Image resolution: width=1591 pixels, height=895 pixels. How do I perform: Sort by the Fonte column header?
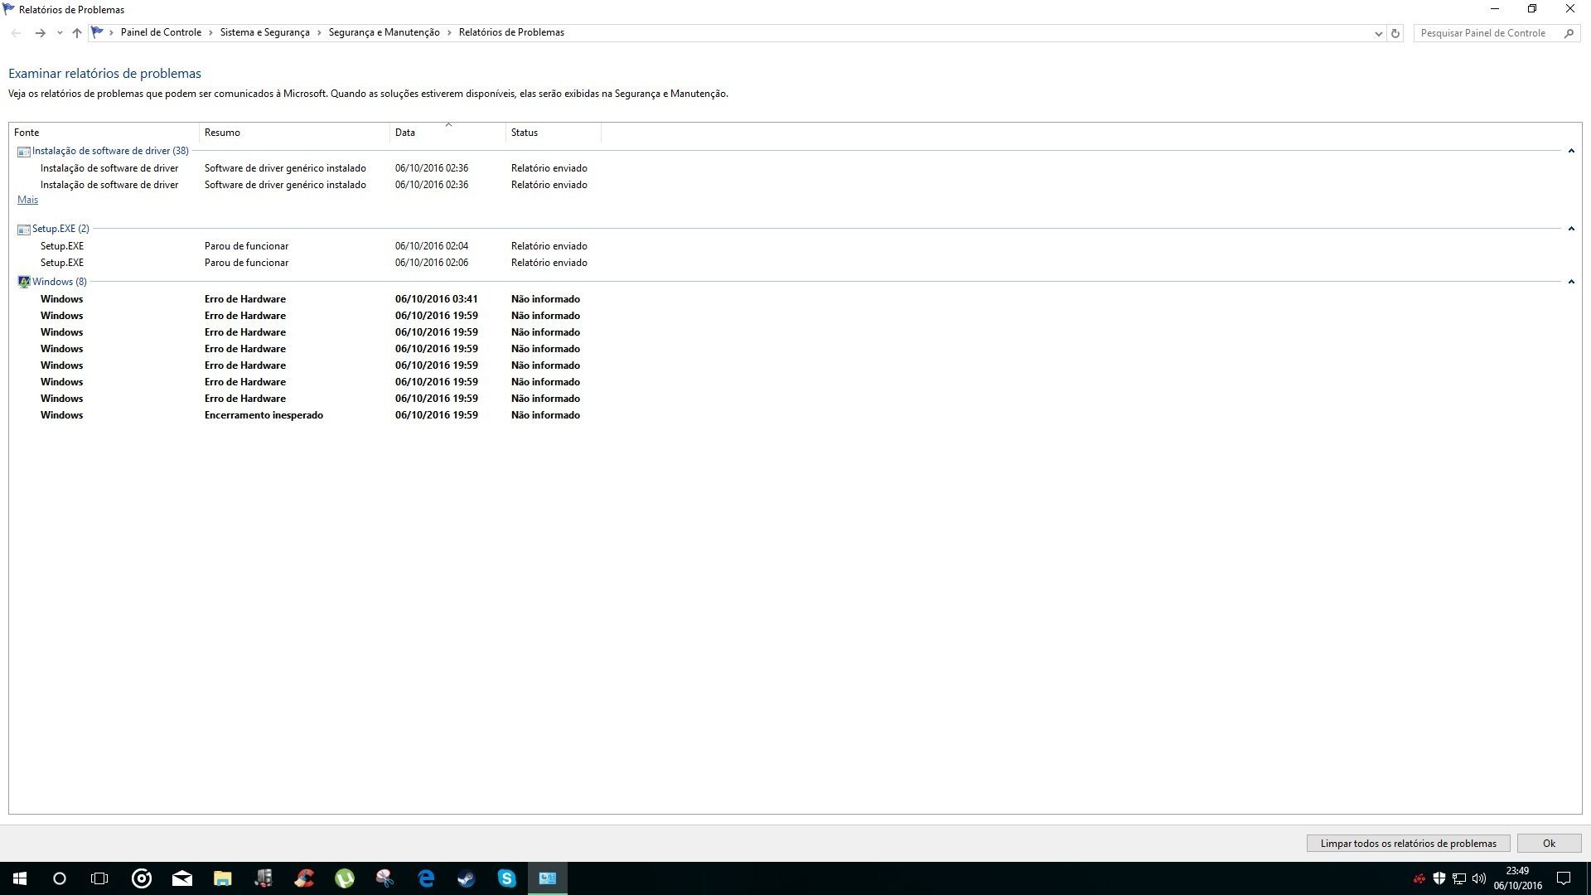point(104,133)
